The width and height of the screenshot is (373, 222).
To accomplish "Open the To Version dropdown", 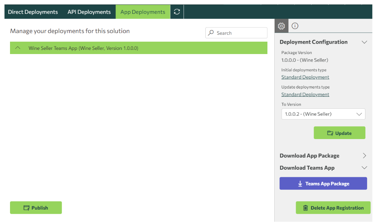I will pyautogui.click(x=323, y=114).
